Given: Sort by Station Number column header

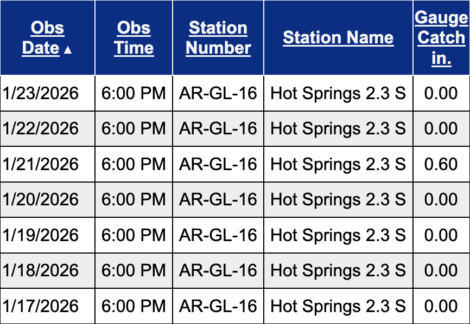Looking at the screenshot, I should click(218, 38).
